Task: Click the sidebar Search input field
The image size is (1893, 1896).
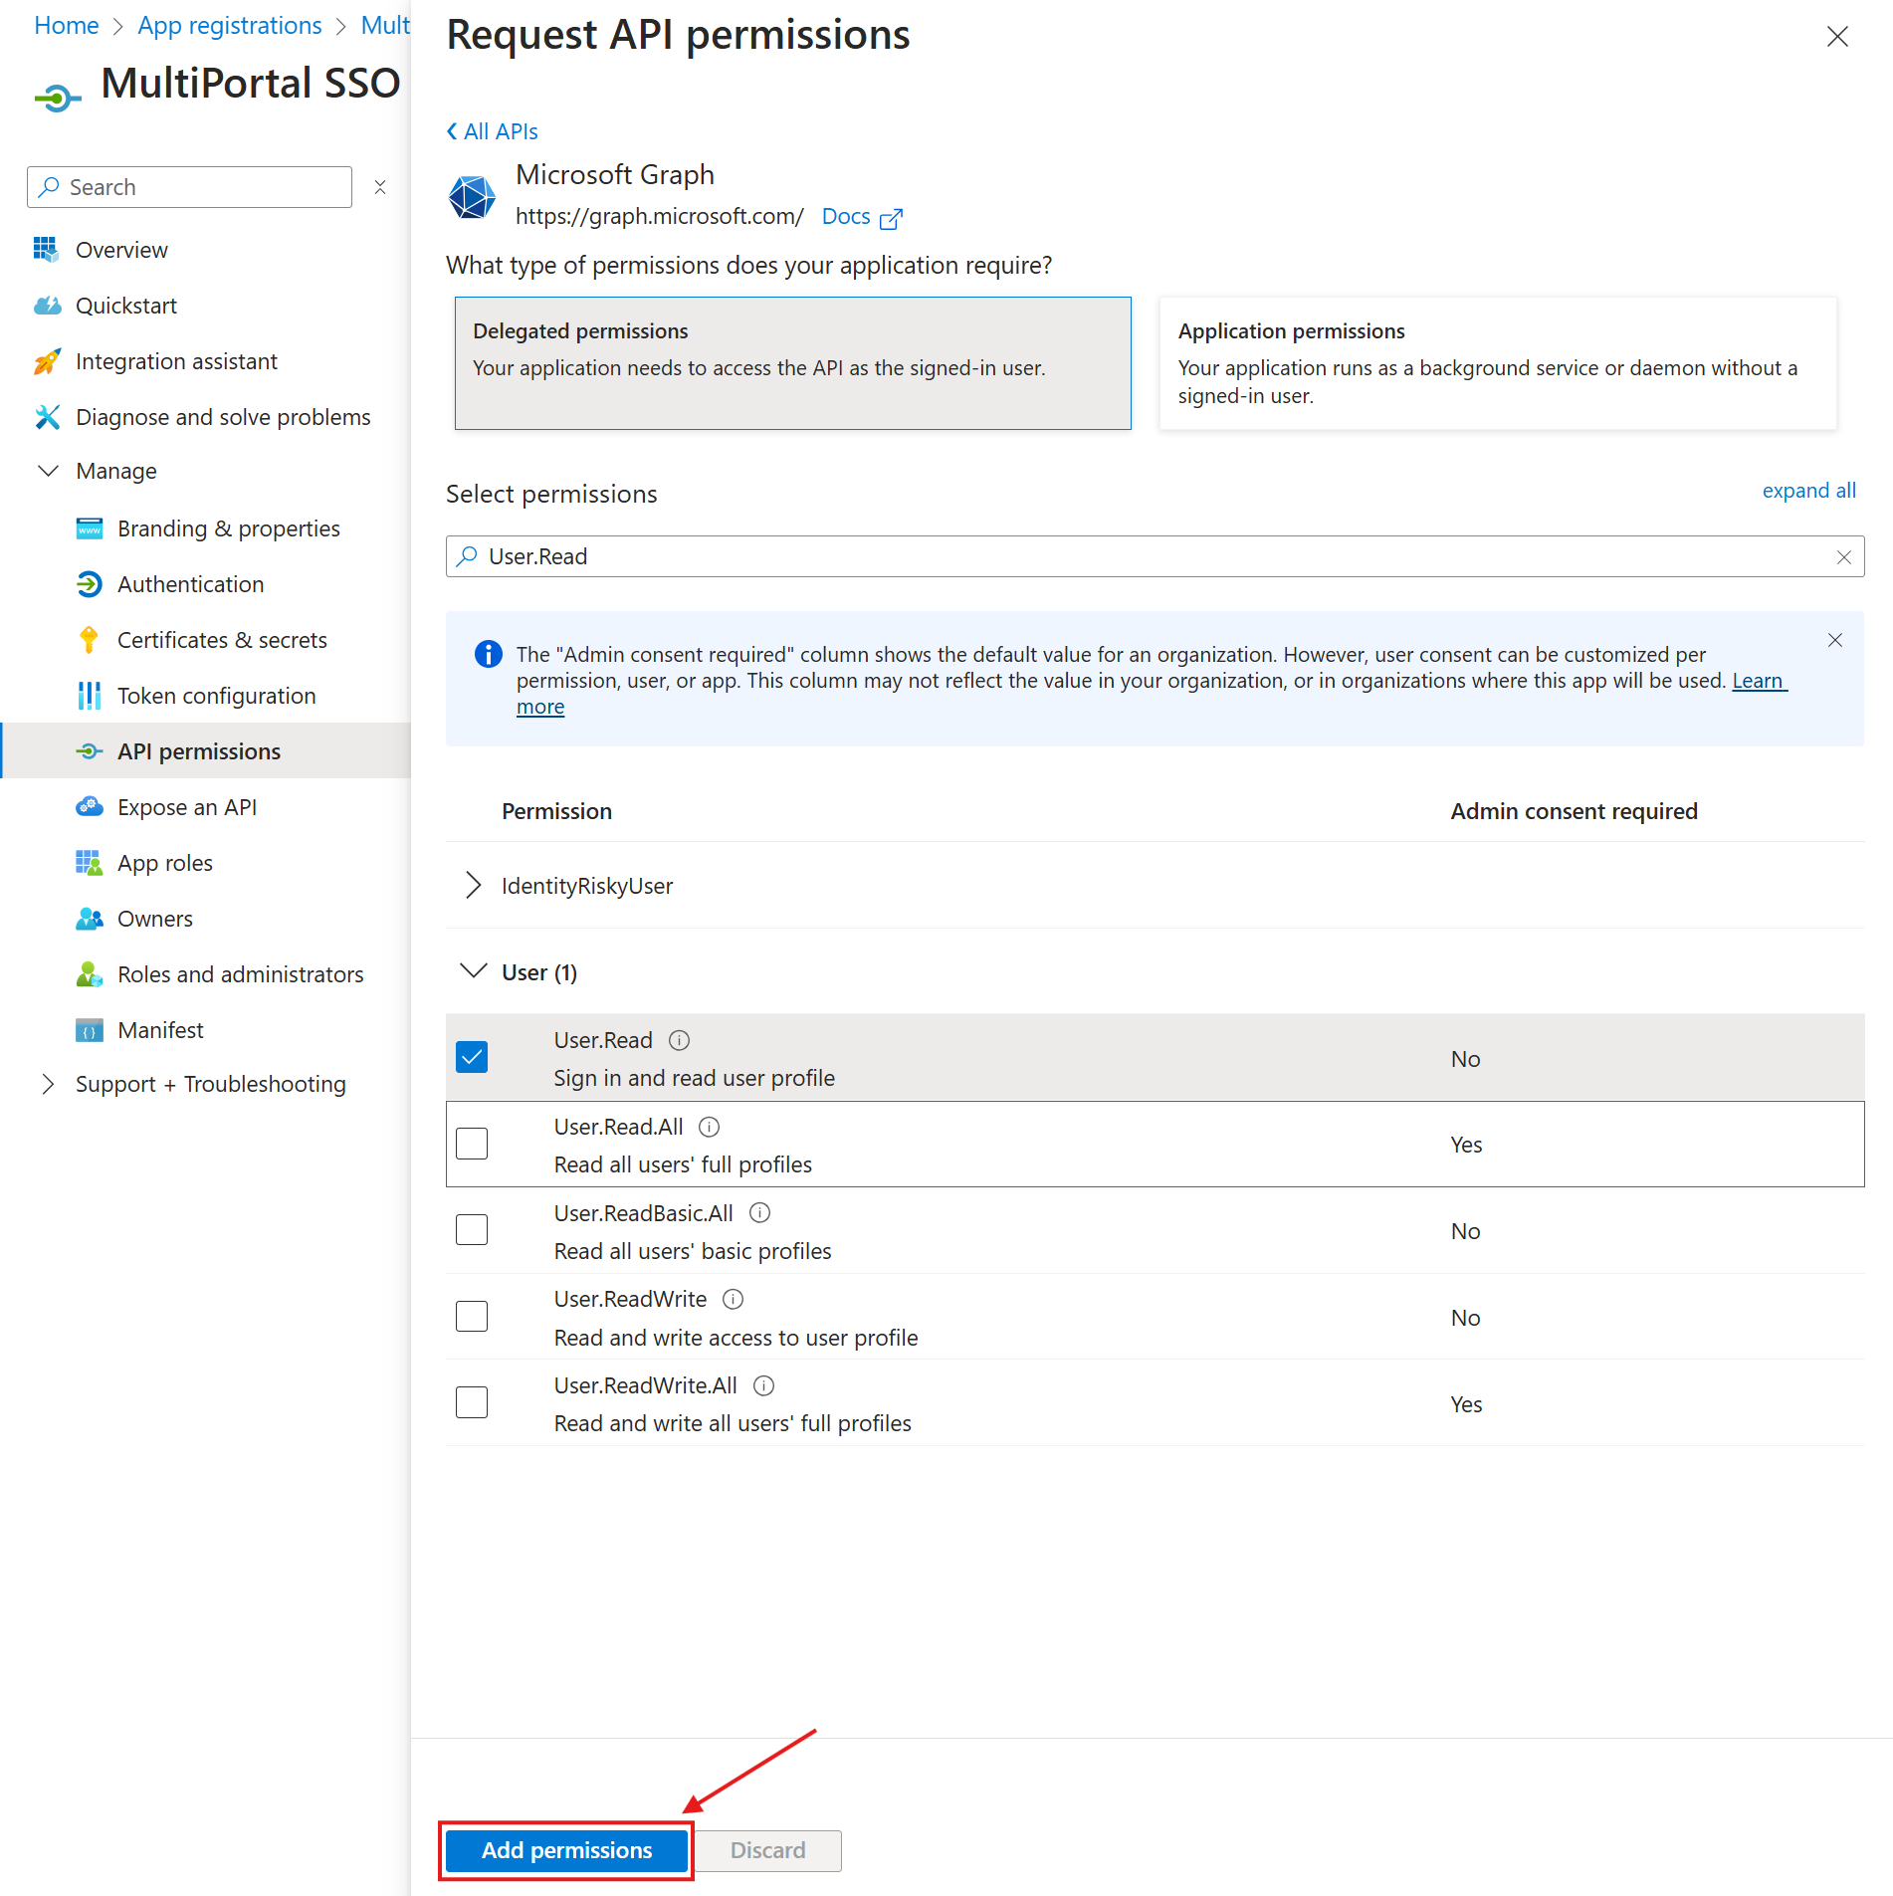Action: coord(189,187)
